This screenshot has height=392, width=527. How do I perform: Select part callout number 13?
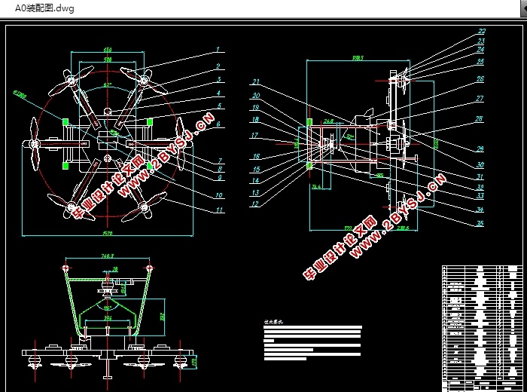pyautogui.click(x=255, y=192)
